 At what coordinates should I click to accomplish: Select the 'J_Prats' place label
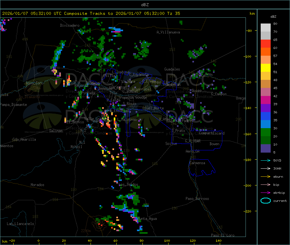[x=178, y=131]
